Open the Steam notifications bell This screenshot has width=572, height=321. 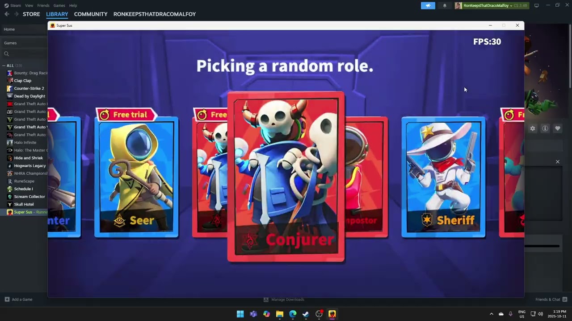point(445,5)
